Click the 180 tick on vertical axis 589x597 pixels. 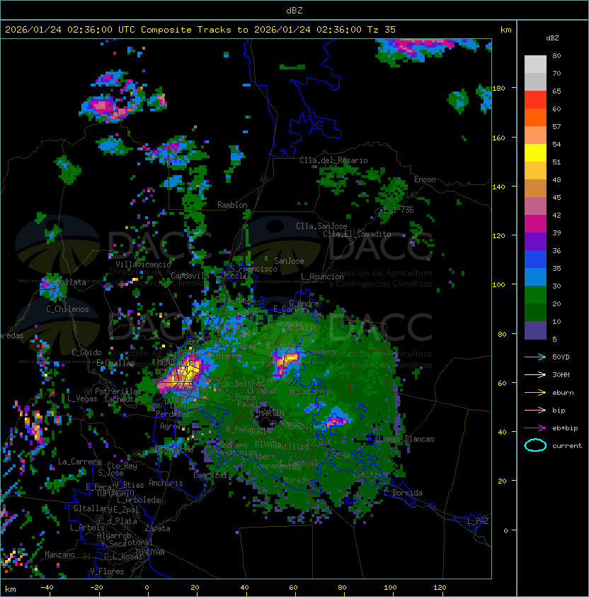498,88
